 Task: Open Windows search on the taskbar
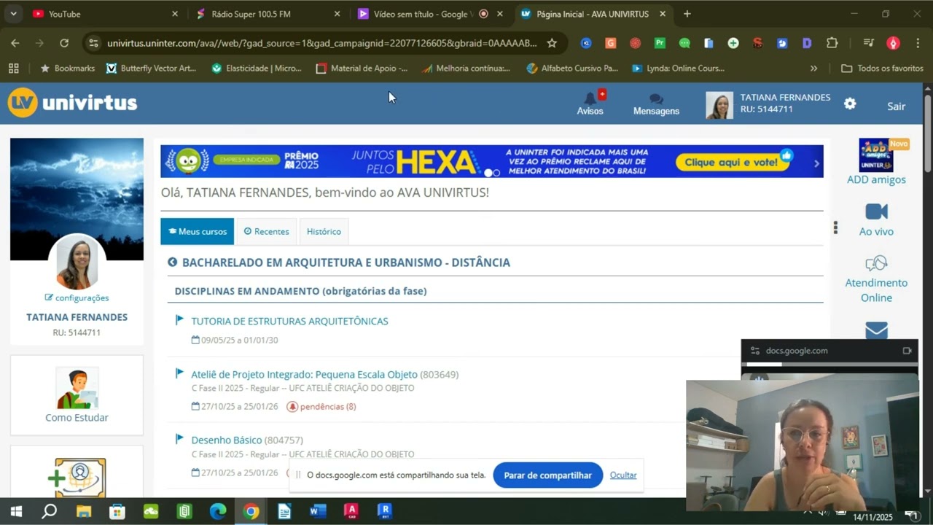click(x=49, y=511)
